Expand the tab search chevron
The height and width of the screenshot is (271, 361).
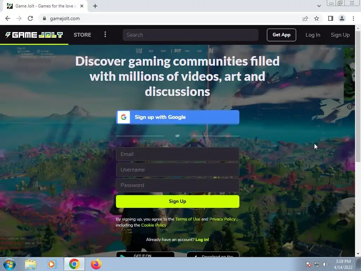click(319, 6)
